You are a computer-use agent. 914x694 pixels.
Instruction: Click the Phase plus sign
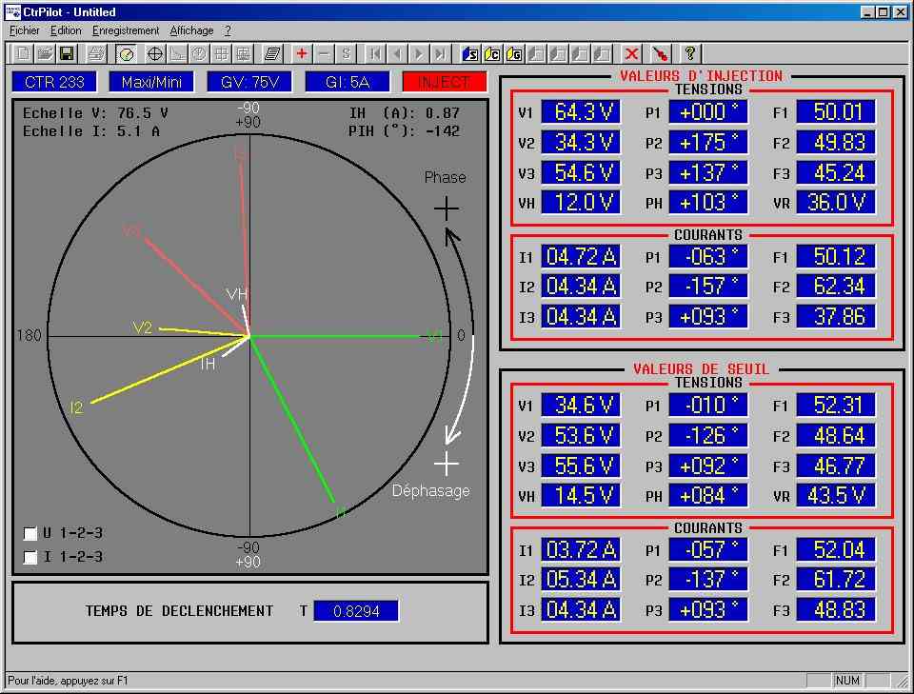click(447, 208)
